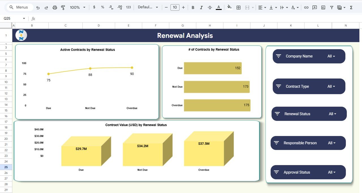362x193 pixels.
Task: Apply currency formatting with the dollar icon
Action: (x=94, y=7)
